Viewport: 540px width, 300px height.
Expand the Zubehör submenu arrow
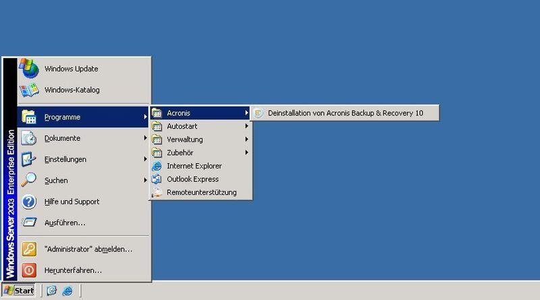(x=246, y=152)
